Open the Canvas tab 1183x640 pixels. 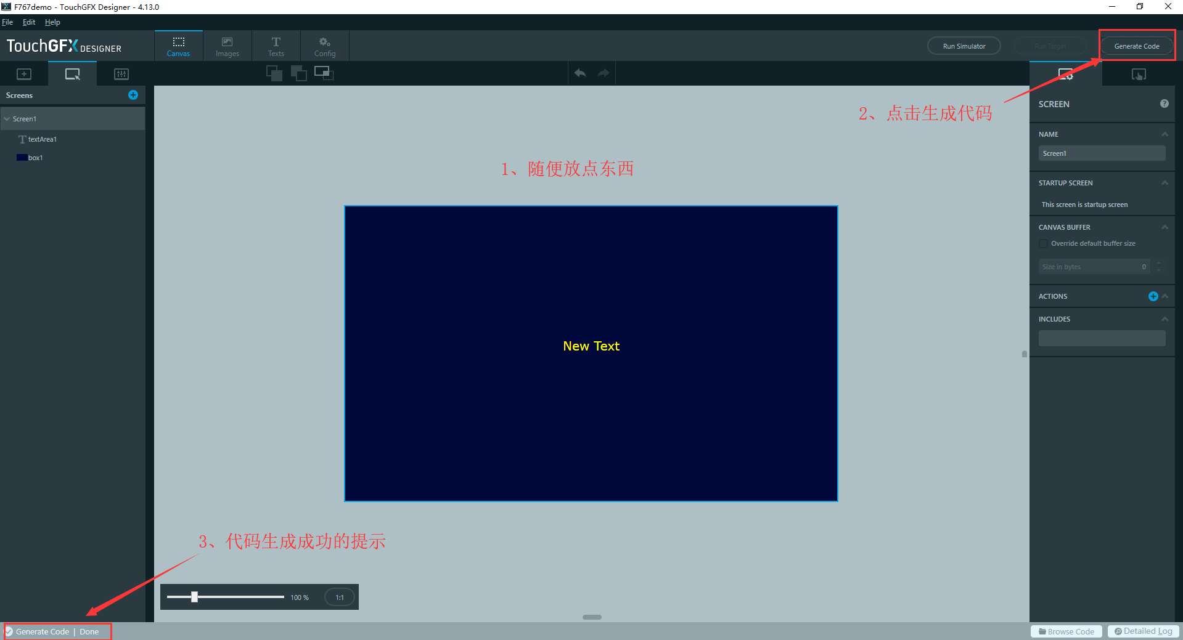pyautogui.click(x=178, y=46)
